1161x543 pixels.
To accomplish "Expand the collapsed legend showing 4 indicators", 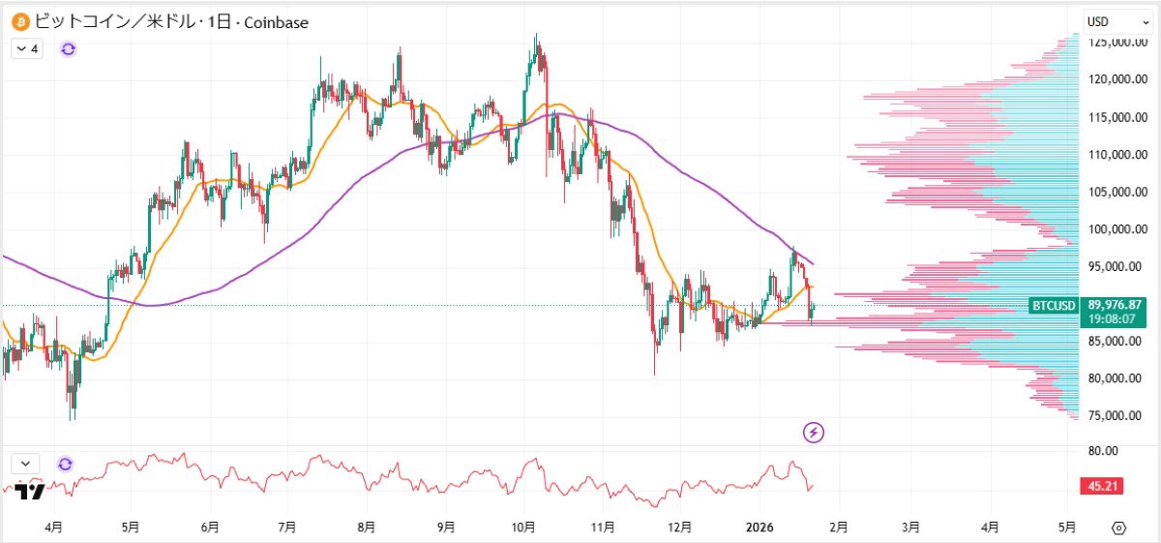I will point(27,48).
